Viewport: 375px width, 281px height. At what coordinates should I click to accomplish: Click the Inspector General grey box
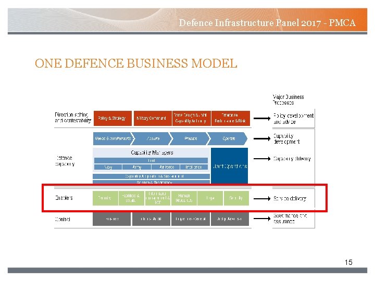191,219
